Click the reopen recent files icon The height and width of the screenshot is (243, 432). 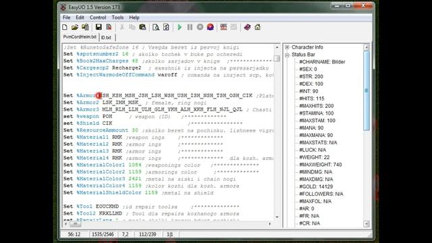(x=85, y=27)
